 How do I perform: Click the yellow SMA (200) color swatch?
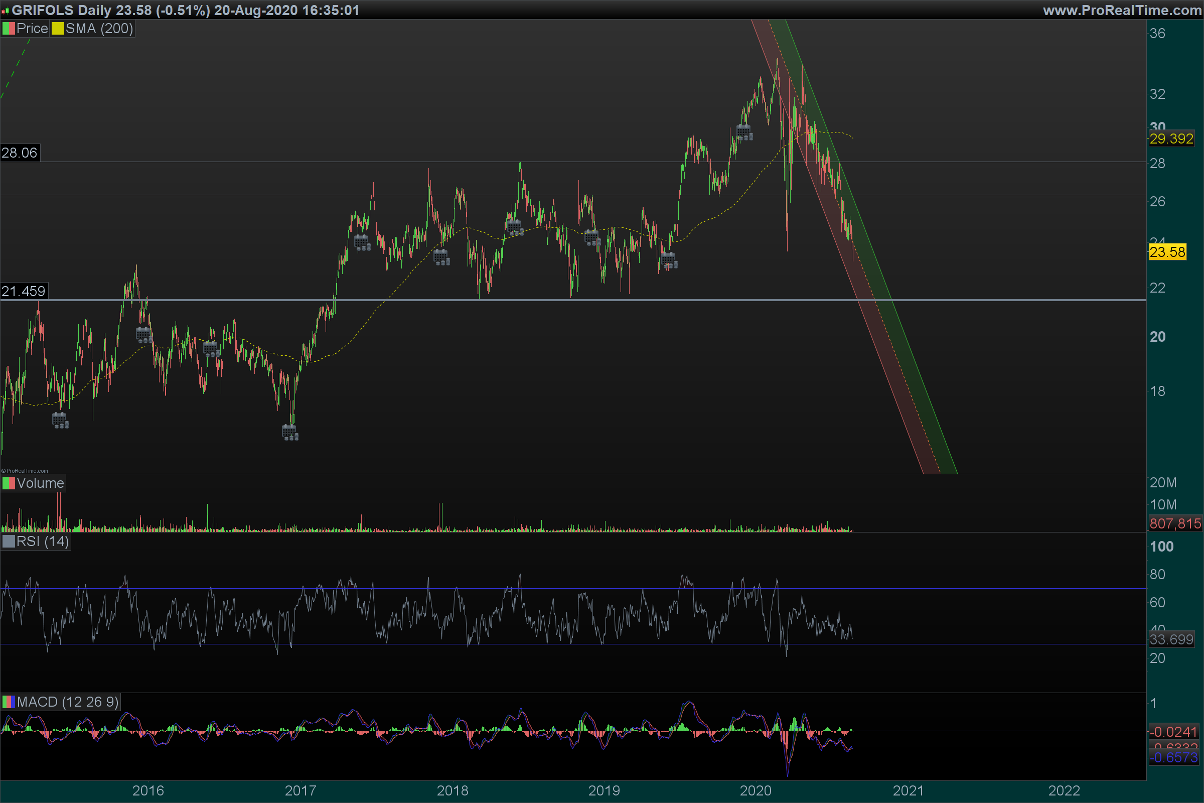pos(57,29)
